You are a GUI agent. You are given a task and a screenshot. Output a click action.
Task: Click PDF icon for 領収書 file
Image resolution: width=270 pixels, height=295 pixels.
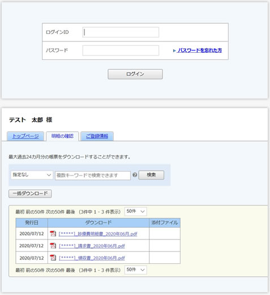point(53,258)
